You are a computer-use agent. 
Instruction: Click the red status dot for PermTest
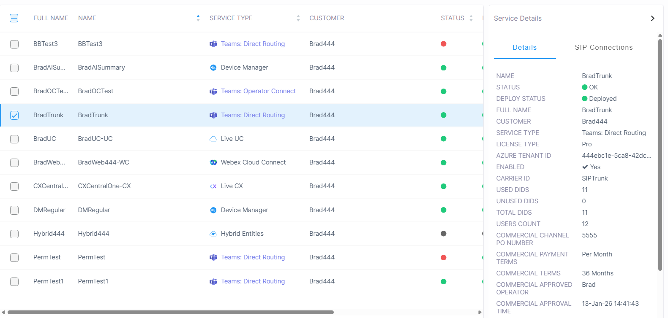tap(443, 257)
